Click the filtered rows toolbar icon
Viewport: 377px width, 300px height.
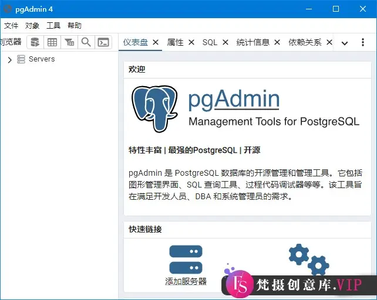point(69,42)
